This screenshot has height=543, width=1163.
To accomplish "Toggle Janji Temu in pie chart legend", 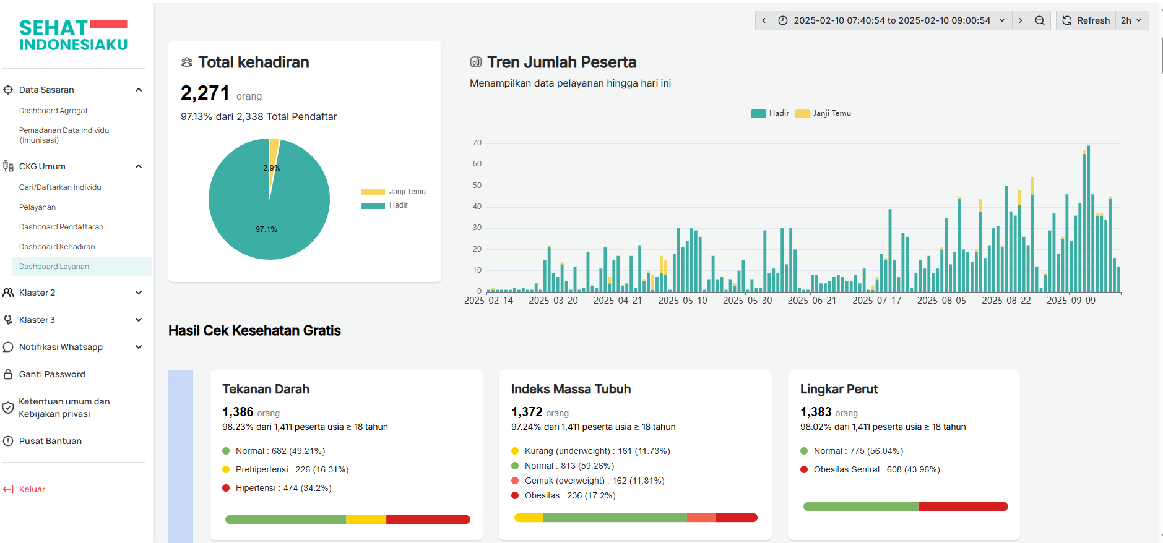I will pyautogui.click(x=394, y=192).
